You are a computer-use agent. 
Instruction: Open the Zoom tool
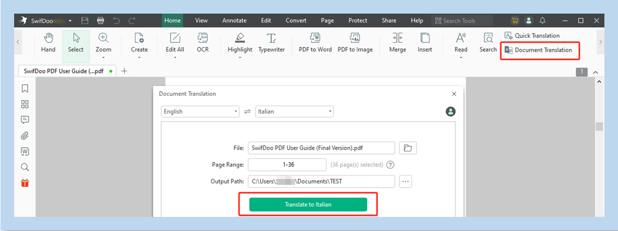coord(103,43)
